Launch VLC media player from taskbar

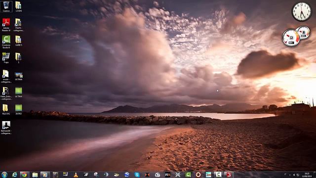pyautogui.click(x=76, y=175)
